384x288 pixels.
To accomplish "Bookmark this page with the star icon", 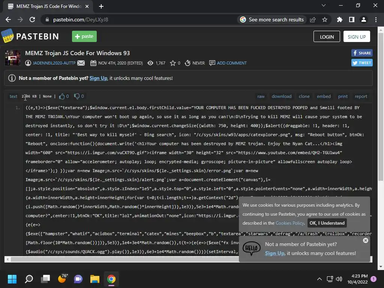I will (325, 19).
